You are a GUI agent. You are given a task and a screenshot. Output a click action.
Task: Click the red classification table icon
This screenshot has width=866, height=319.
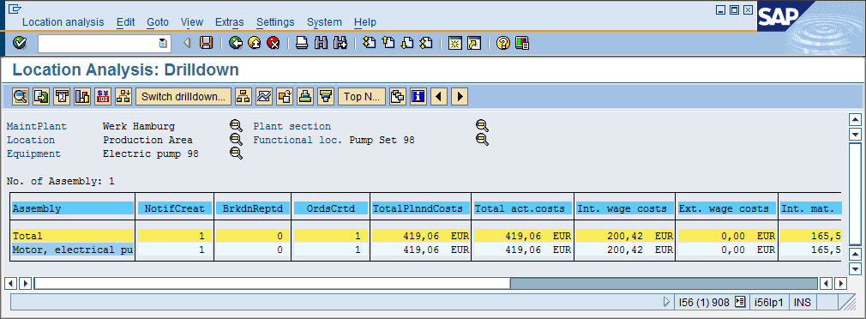[103, 97]
